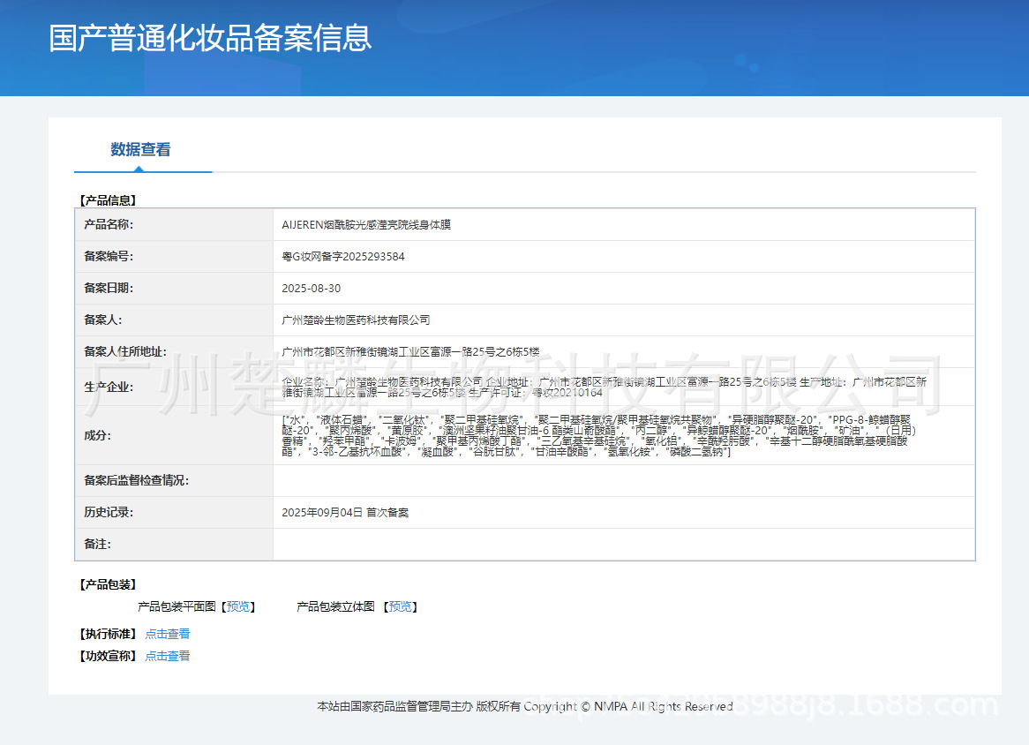Click the 生产企业 row label

coord(109,388)
